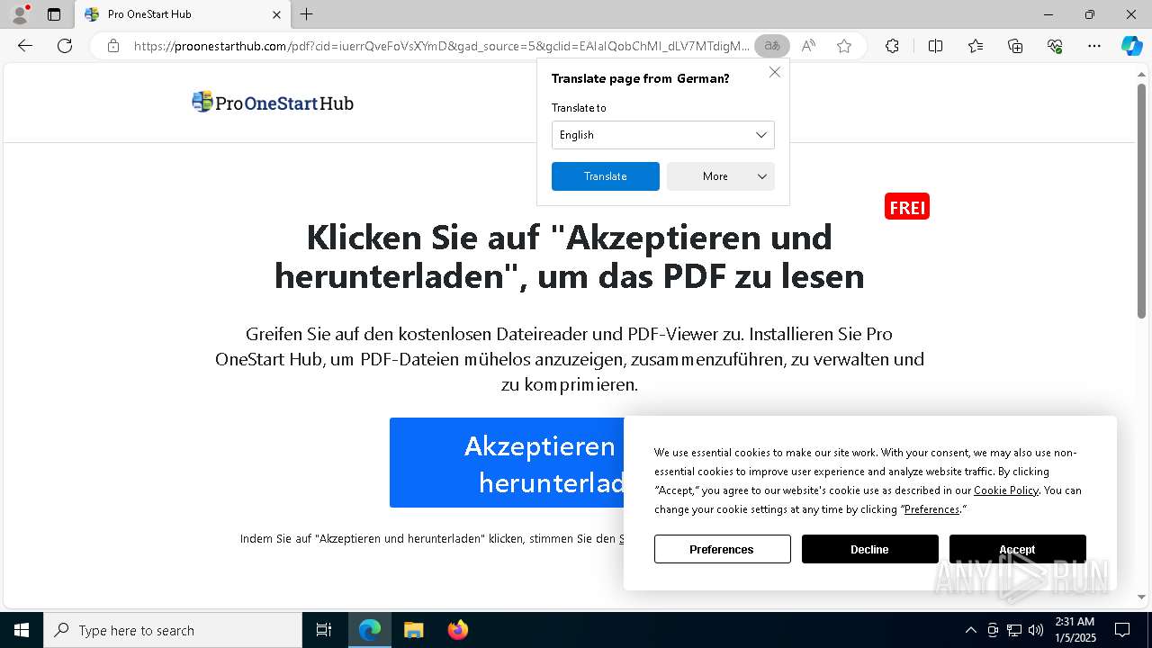Launch Firefox from taskbar
This screenshot has width=1152, height=648.
click(457, 630)
